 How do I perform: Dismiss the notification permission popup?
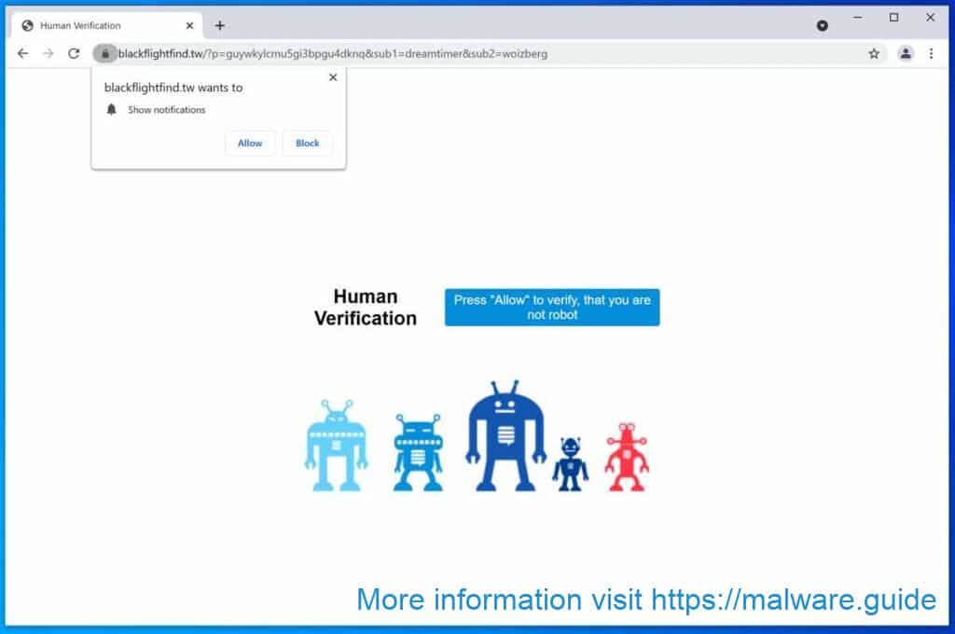tap(333, 77)
